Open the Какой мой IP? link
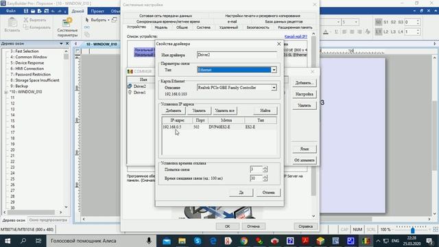This screenshot has width=439, height=247. (296, 36)
